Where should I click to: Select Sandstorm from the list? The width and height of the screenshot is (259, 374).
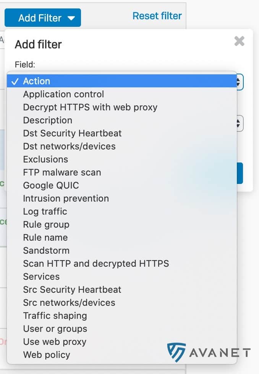(x=46, y=250)
